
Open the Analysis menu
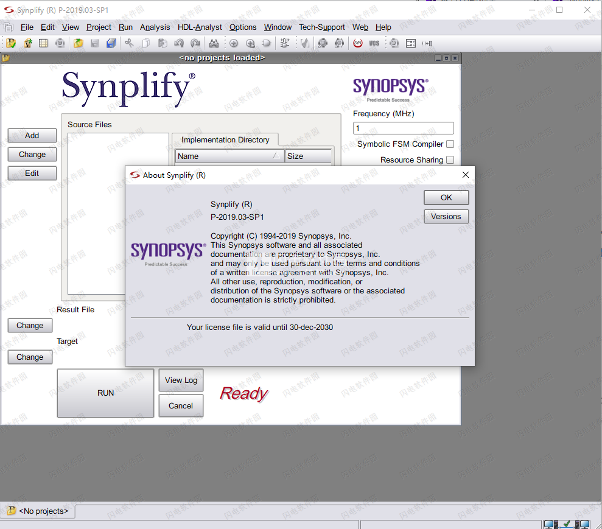pos(155,27)
